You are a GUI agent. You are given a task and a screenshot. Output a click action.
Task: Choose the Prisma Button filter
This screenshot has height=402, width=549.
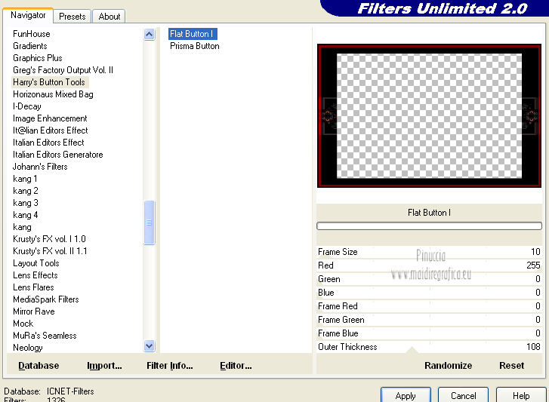pyautogui.click(x=195, y=46)
